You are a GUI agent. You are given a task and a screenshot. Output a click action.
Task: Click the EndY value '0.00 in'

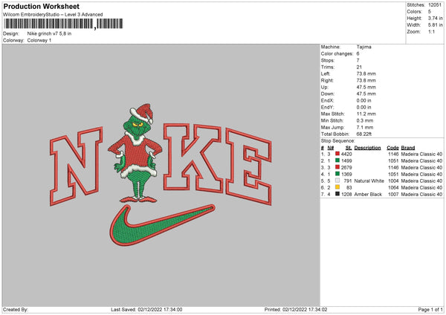(363, 107)
